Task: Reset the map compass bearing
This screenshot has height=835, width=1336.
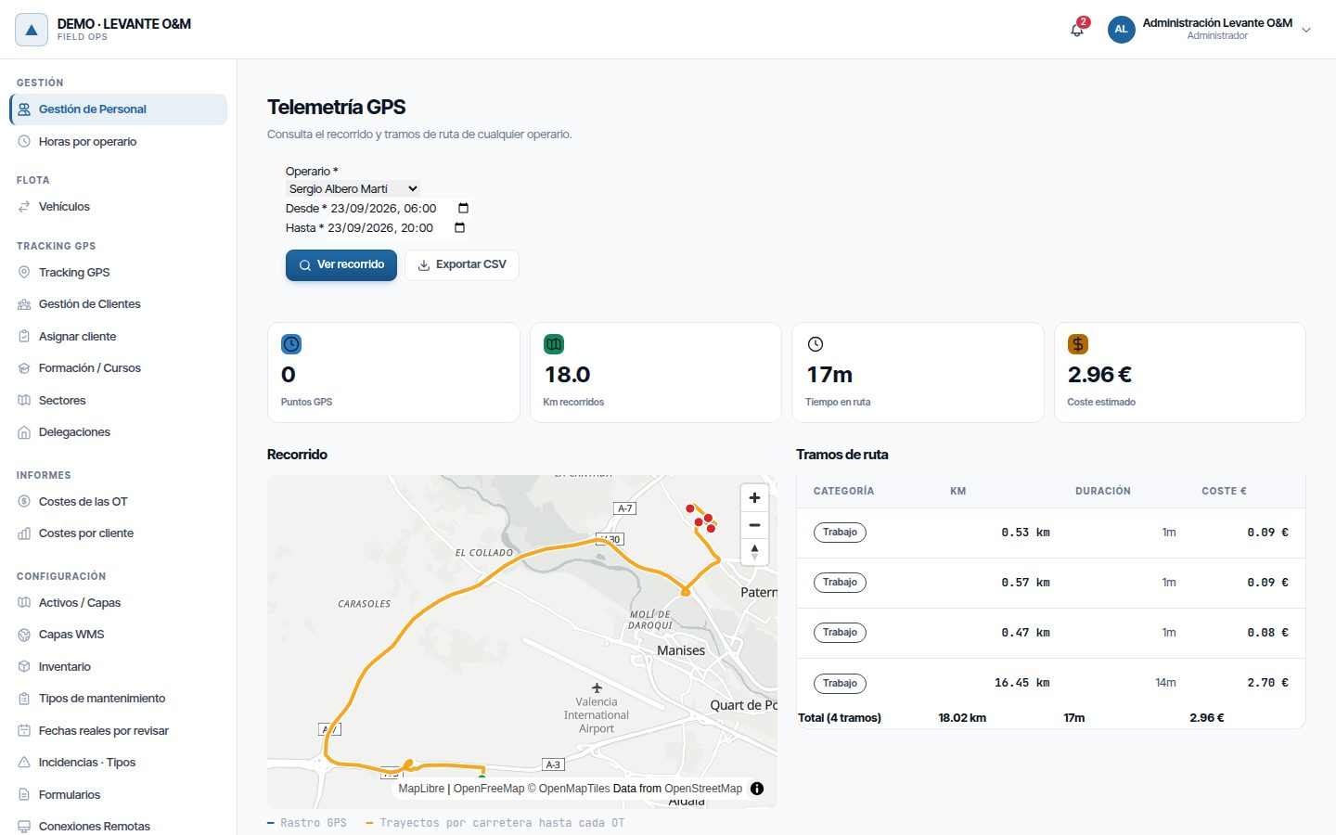Action: tap(754, 552)
